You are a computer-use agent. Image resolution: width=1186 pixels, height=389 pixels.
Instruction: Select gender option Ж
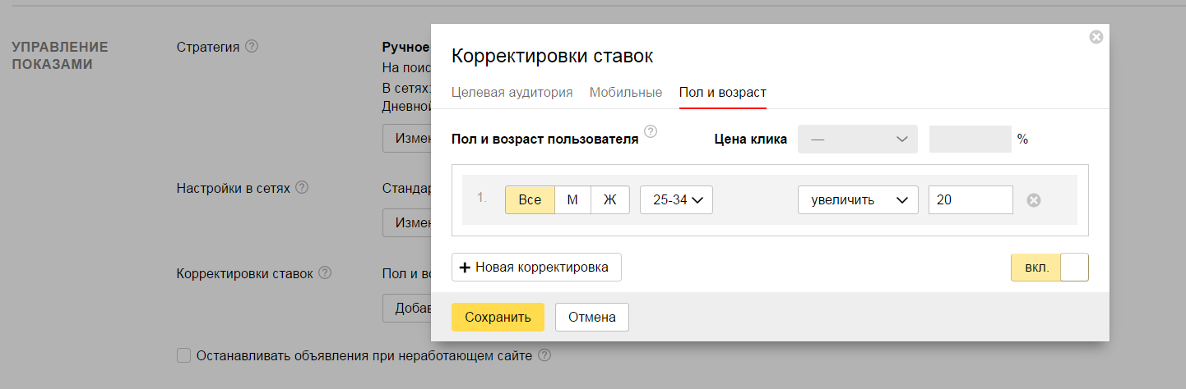pos(609,200)
